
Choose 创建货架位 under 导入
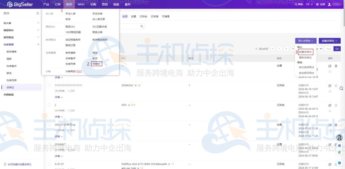tap(305, 52)
